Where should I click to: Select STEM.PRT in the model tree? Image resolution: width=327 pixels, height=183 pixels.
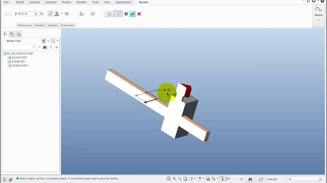click(x=18, y=62)
